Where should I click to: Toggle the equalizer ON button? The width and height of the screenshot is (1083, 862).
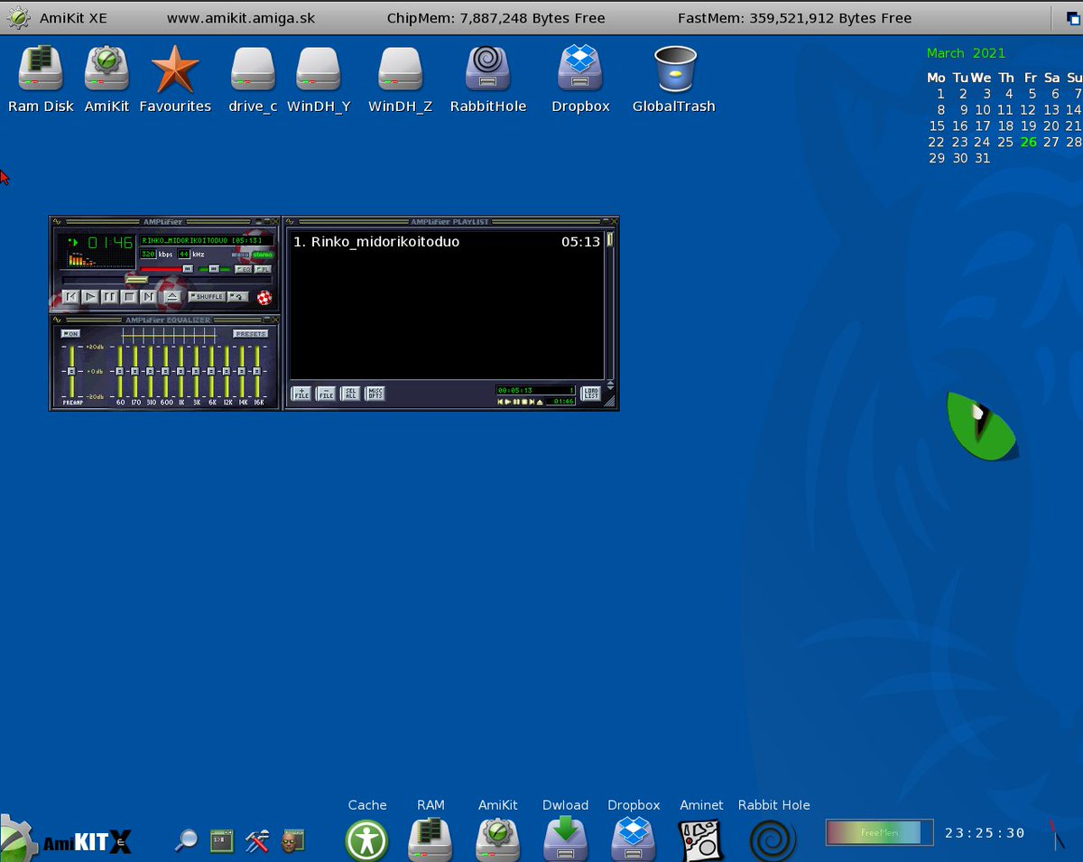[70, 334]
